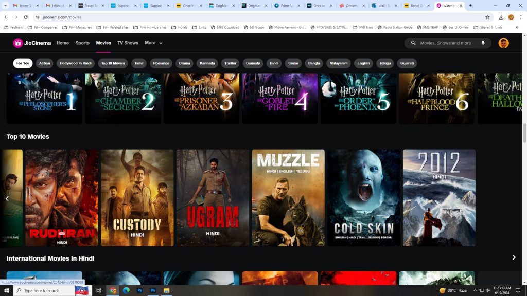Image resolution: width=527 pixels, height=296 pixels.
Task: Open Harry Potter Half-Blood Prince poster
Action: [437, 99]
